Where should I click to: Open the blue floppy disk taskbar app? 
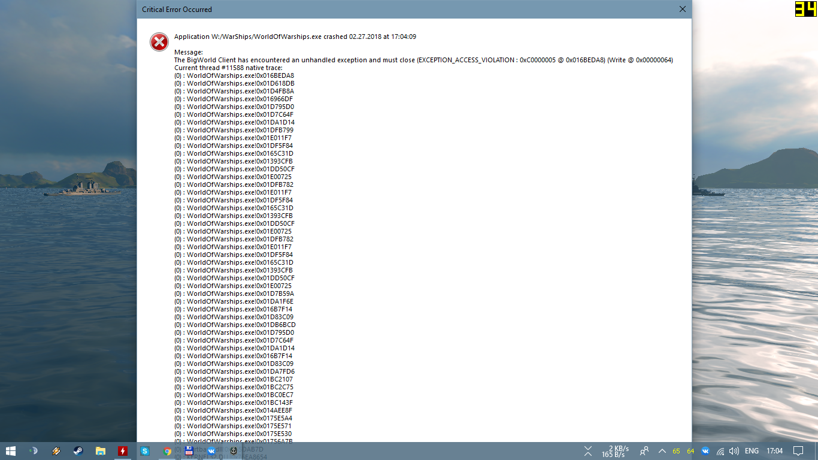(x=189, y=451)
